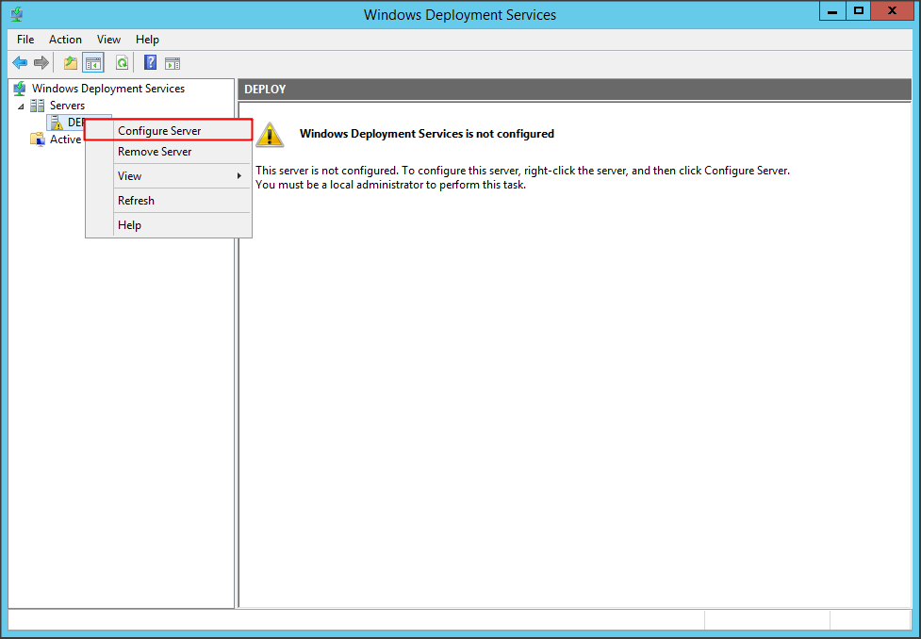Select Help in the context menu
Viewport: 921px width, 639px height.
(129, 225)
